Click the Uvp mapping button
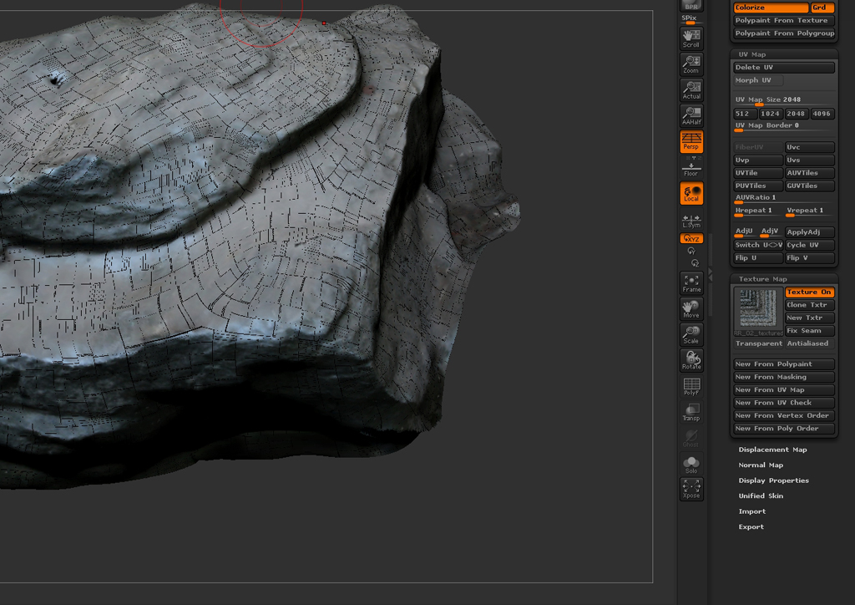 pos(758,160)
